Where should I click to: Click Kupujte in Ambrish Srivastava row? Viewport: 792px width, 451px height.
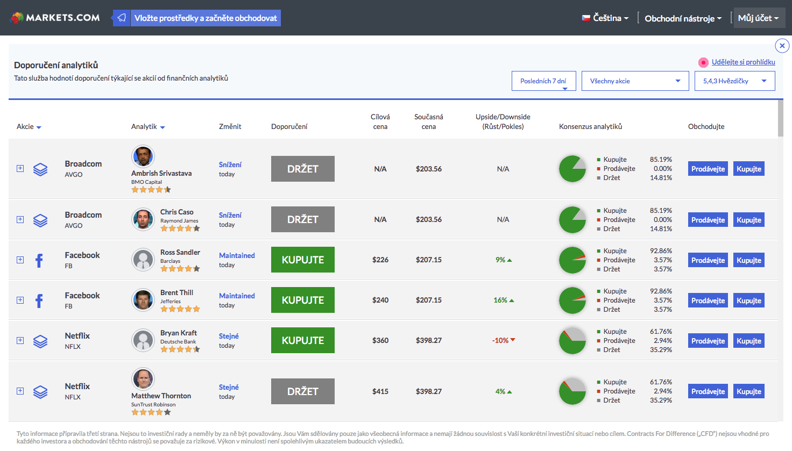tap(749, 169)
